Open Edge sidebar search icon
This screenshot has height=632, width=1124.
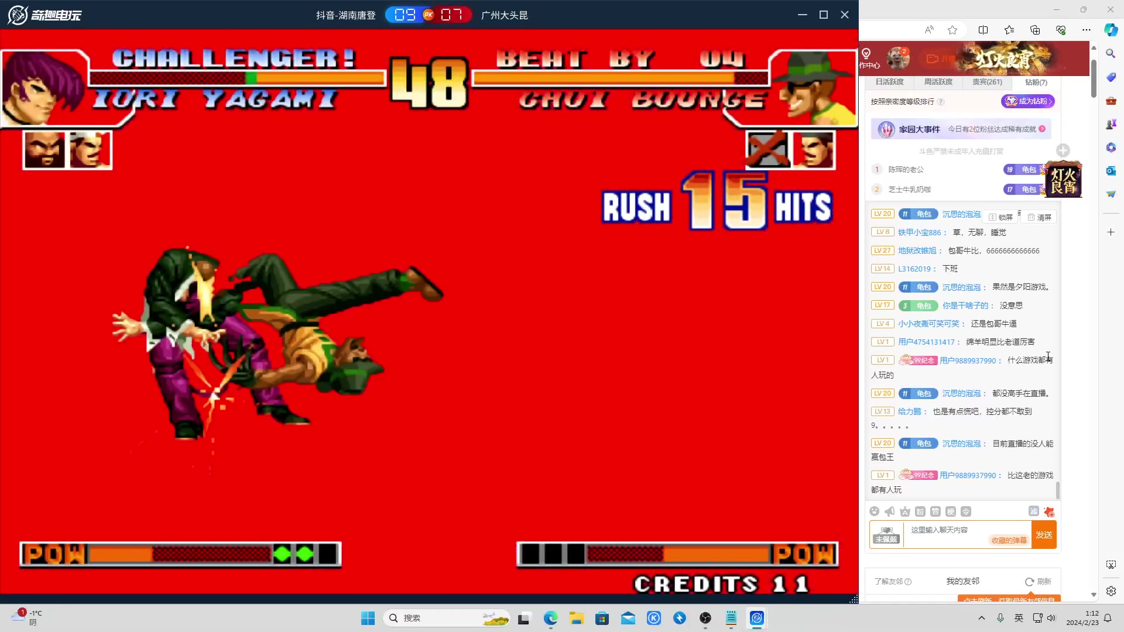(1111, 53)
